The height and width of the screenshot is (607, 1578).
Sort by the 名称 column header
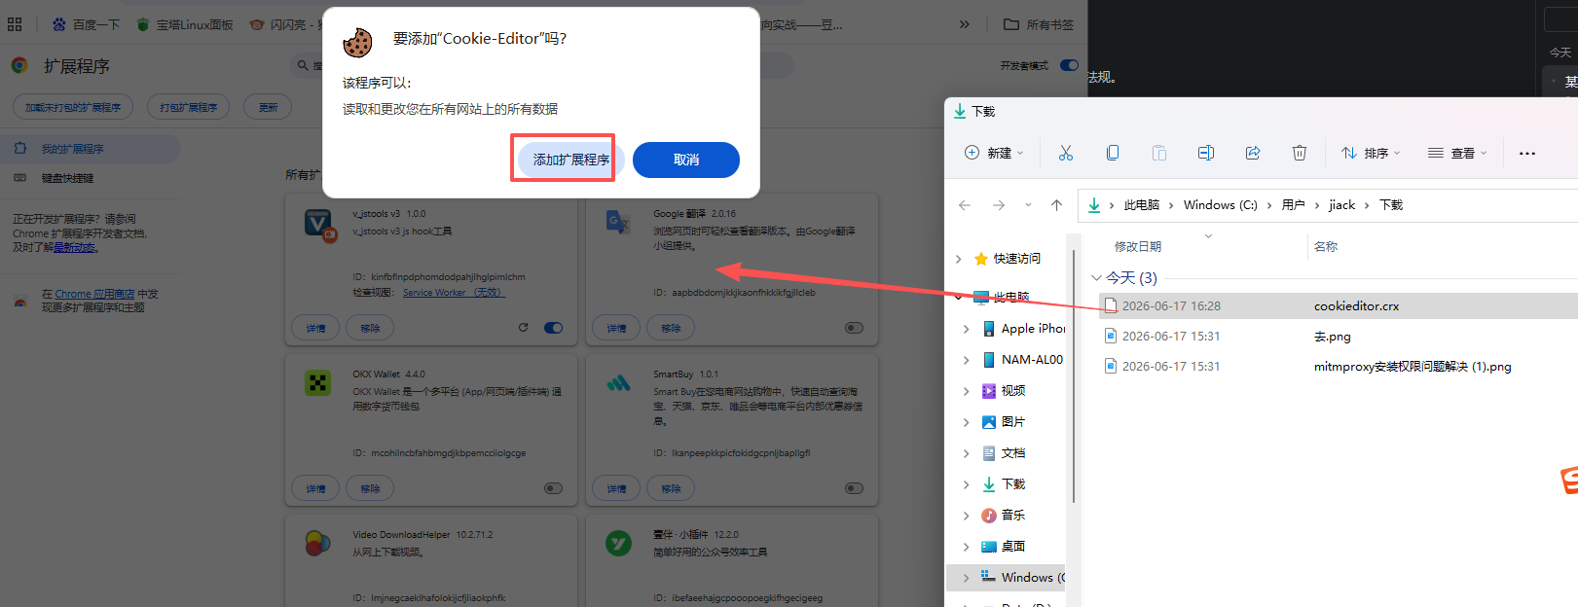(1326, 246)
